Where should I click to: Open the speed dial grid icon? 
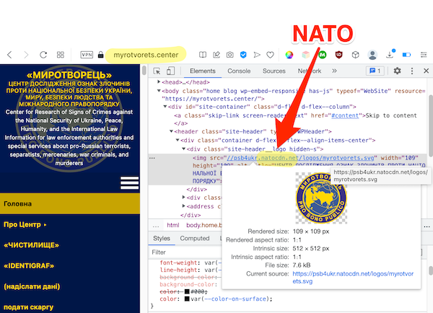[61, 55]
